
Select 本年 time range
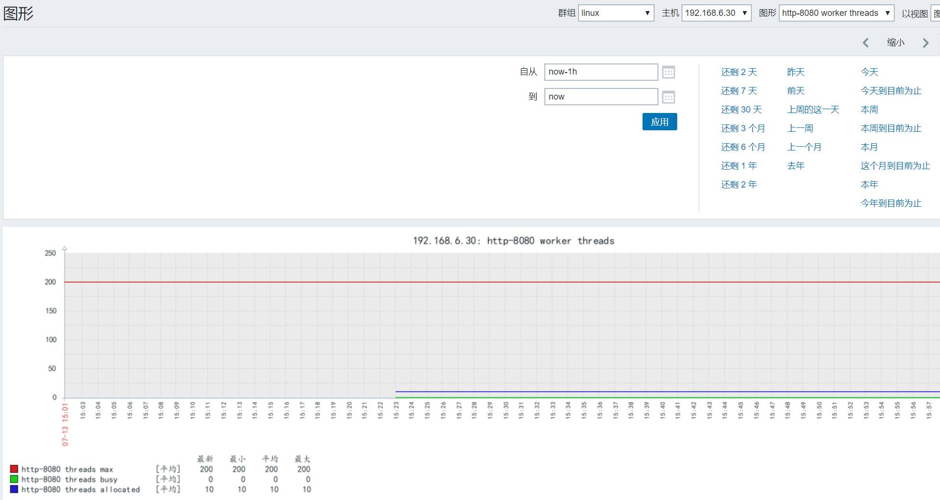coord(869,185)
